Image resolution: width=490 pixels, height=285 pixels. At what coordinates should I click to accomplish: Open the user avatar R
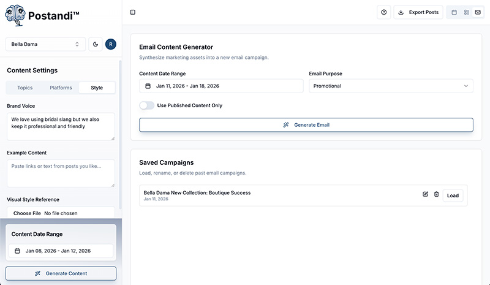click(x=110, y=44)
